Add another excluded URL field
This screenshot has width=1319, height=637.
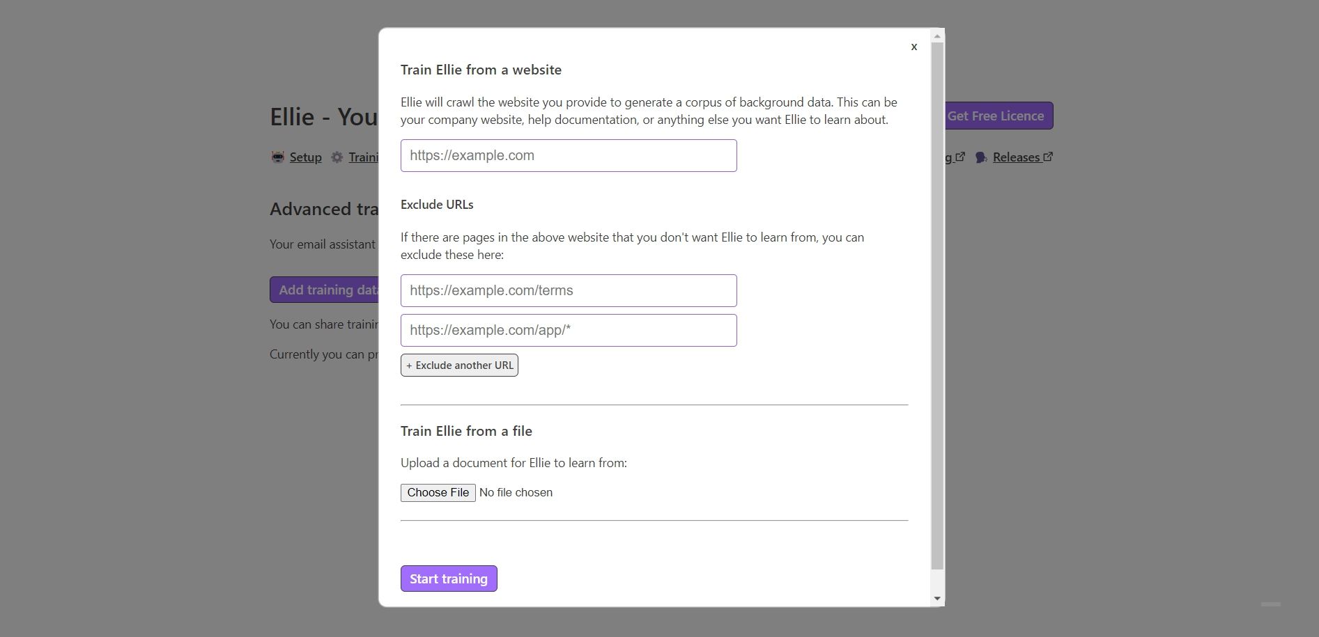(x=459, y=365)
